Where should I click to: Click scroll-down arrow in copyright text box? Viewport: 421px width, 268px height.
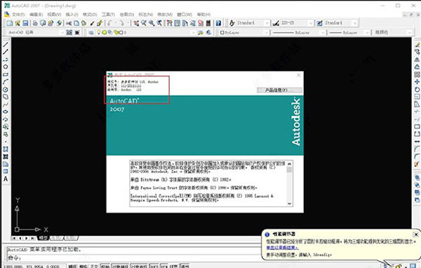click(x=289, y=203)
